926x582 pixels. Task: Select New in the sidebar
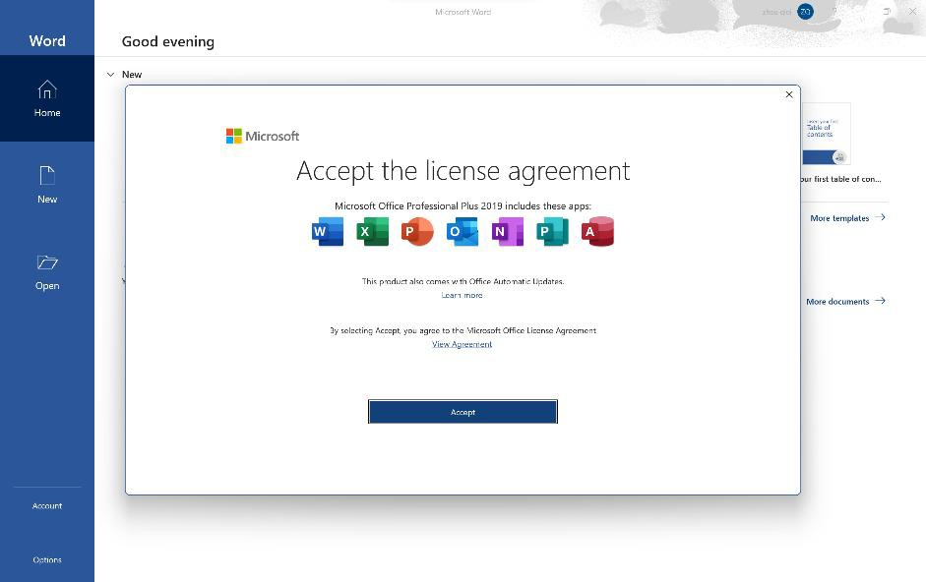tap(47, 184)
